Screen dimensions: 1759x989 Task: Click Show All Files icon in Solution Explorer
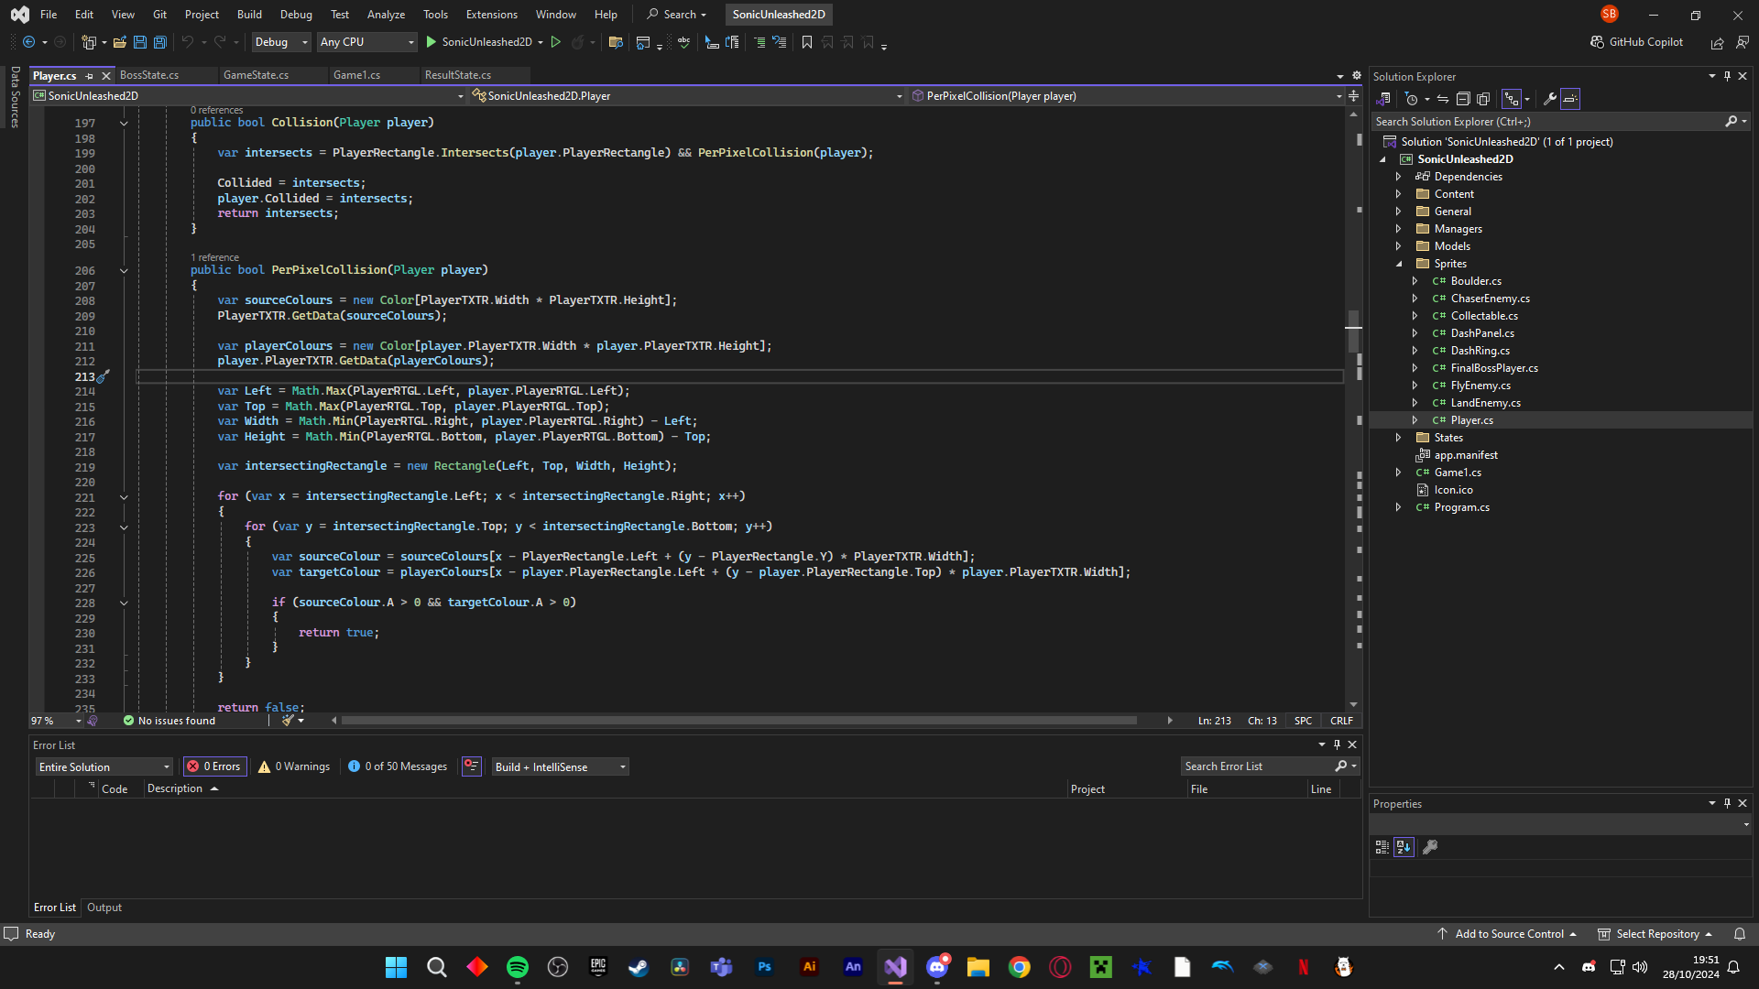pos(1483,99)
